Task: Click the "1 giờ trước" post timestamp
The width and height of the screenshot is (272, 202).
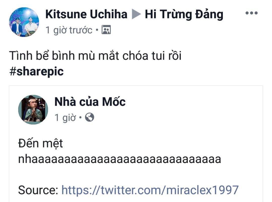Action: click(69, 30)
